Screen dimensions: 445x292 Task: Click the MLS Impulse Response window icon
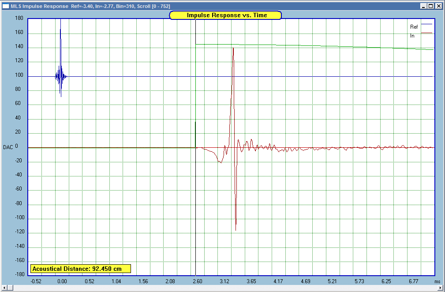pyautogui.click(x=6, y=6)
